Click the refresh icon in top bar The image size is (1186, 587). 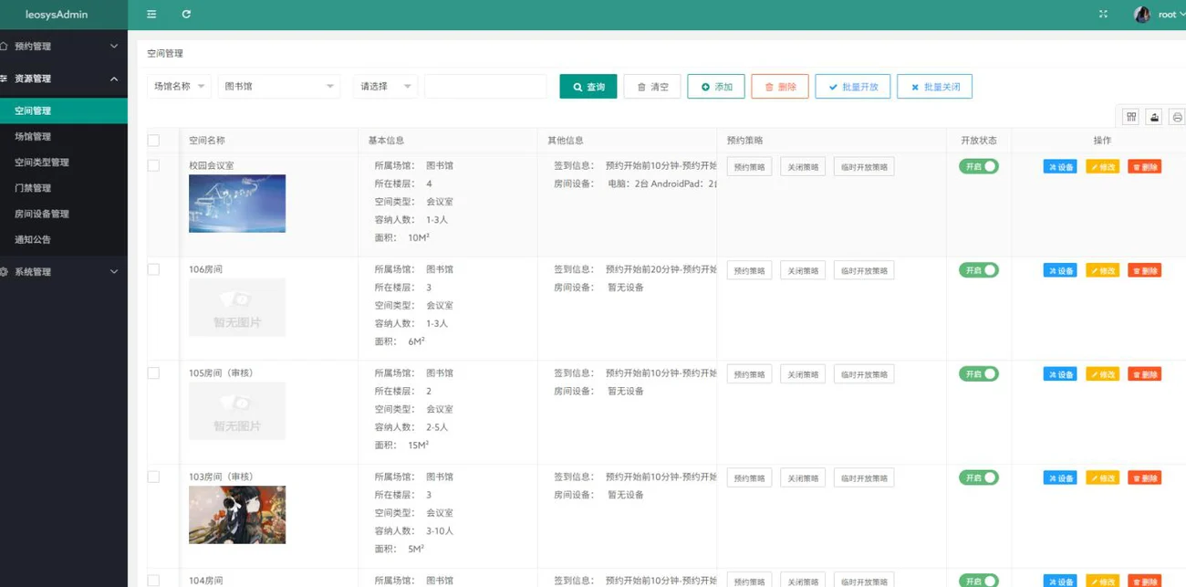pos(186,14)
